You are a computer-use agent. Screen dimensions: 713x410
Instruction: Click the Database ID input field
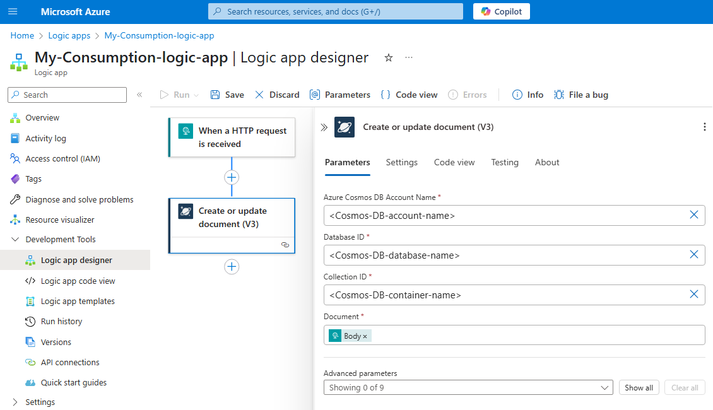[505, 255]
